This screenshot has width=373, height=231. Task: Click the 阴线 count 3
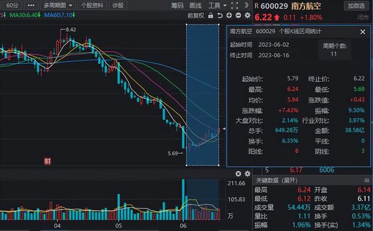[363, 151]
